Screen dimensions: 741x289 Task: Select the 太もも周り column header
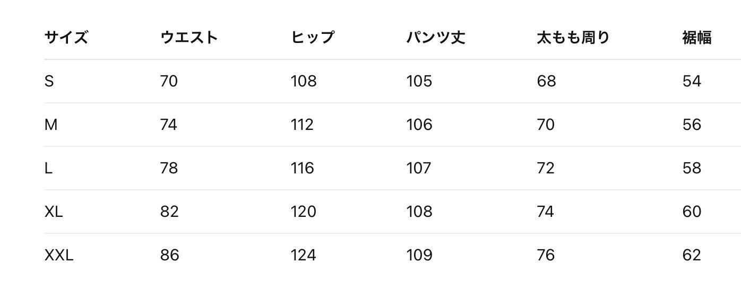573,38
